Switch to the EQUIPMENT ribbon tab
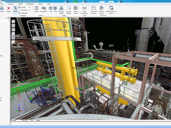The width and height of the screenshot is (171, 128). pos(30,4)
